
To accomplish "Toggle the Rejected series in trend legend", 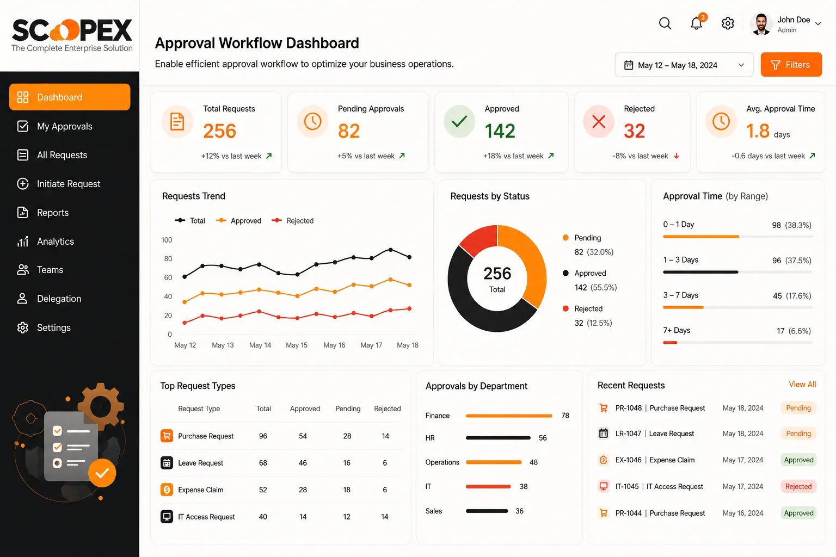I will pyautogui.click(x=293, y=221).
